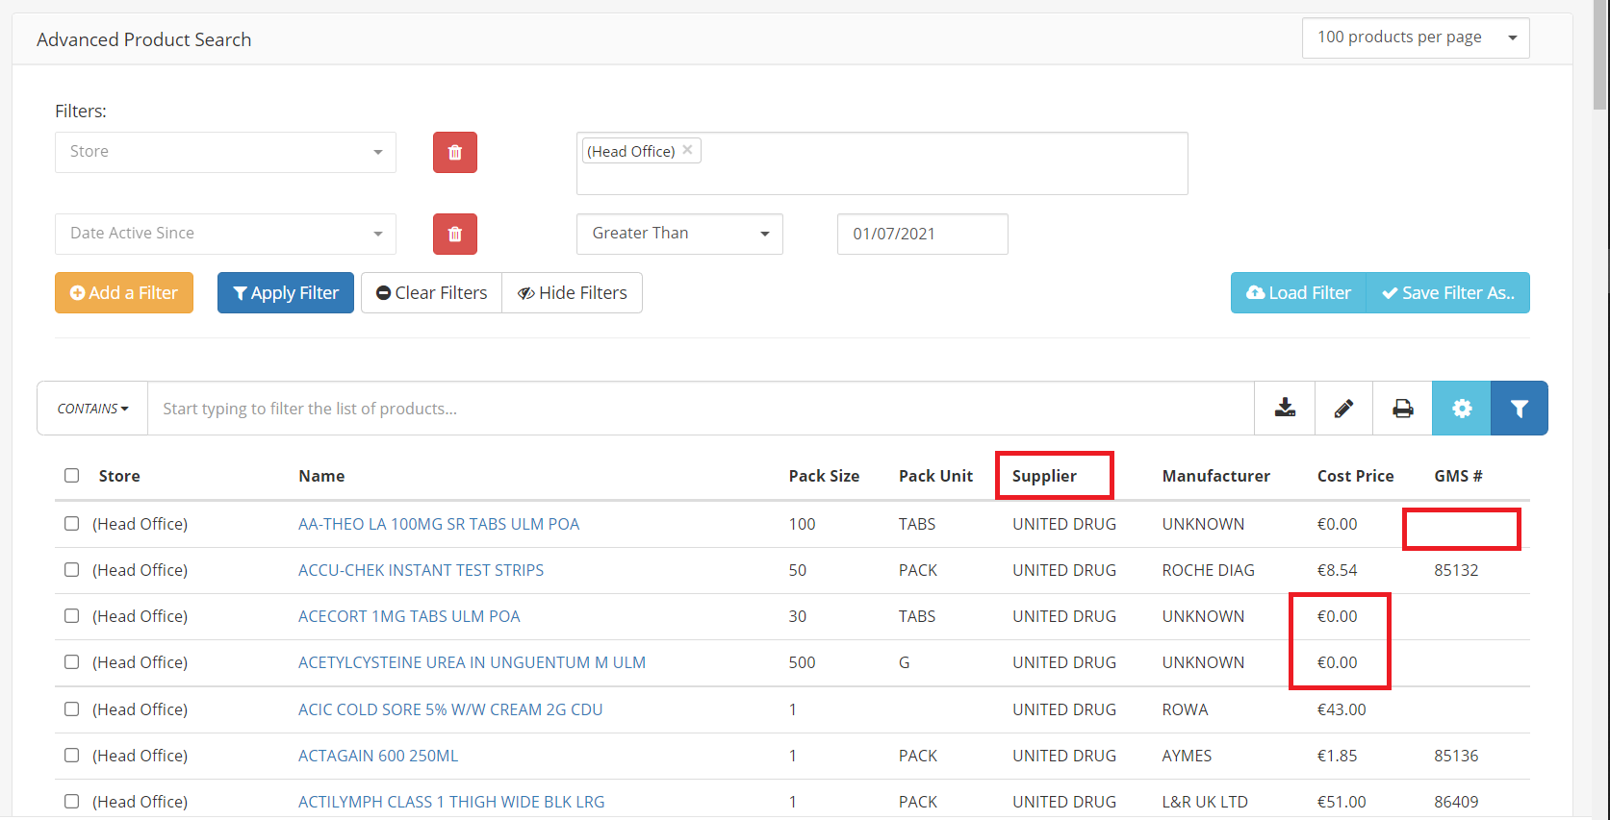Select the ACECORT 1MG TABS row checkbox
Viewport: 1610px width, 820px height.
[72, 616]
